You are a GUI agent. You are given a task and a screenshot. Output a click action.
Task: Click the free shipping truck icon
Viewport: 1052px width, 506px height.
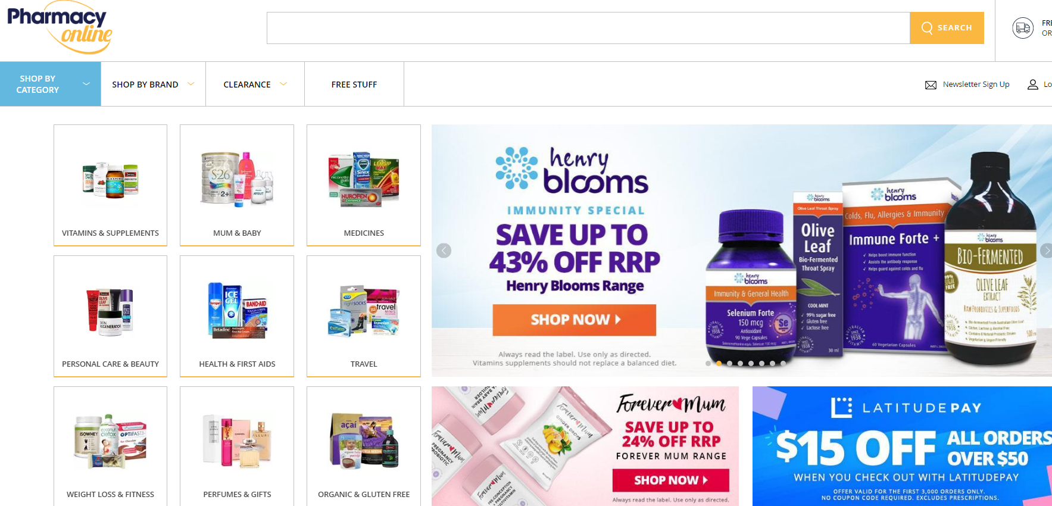click(1023, 28)
